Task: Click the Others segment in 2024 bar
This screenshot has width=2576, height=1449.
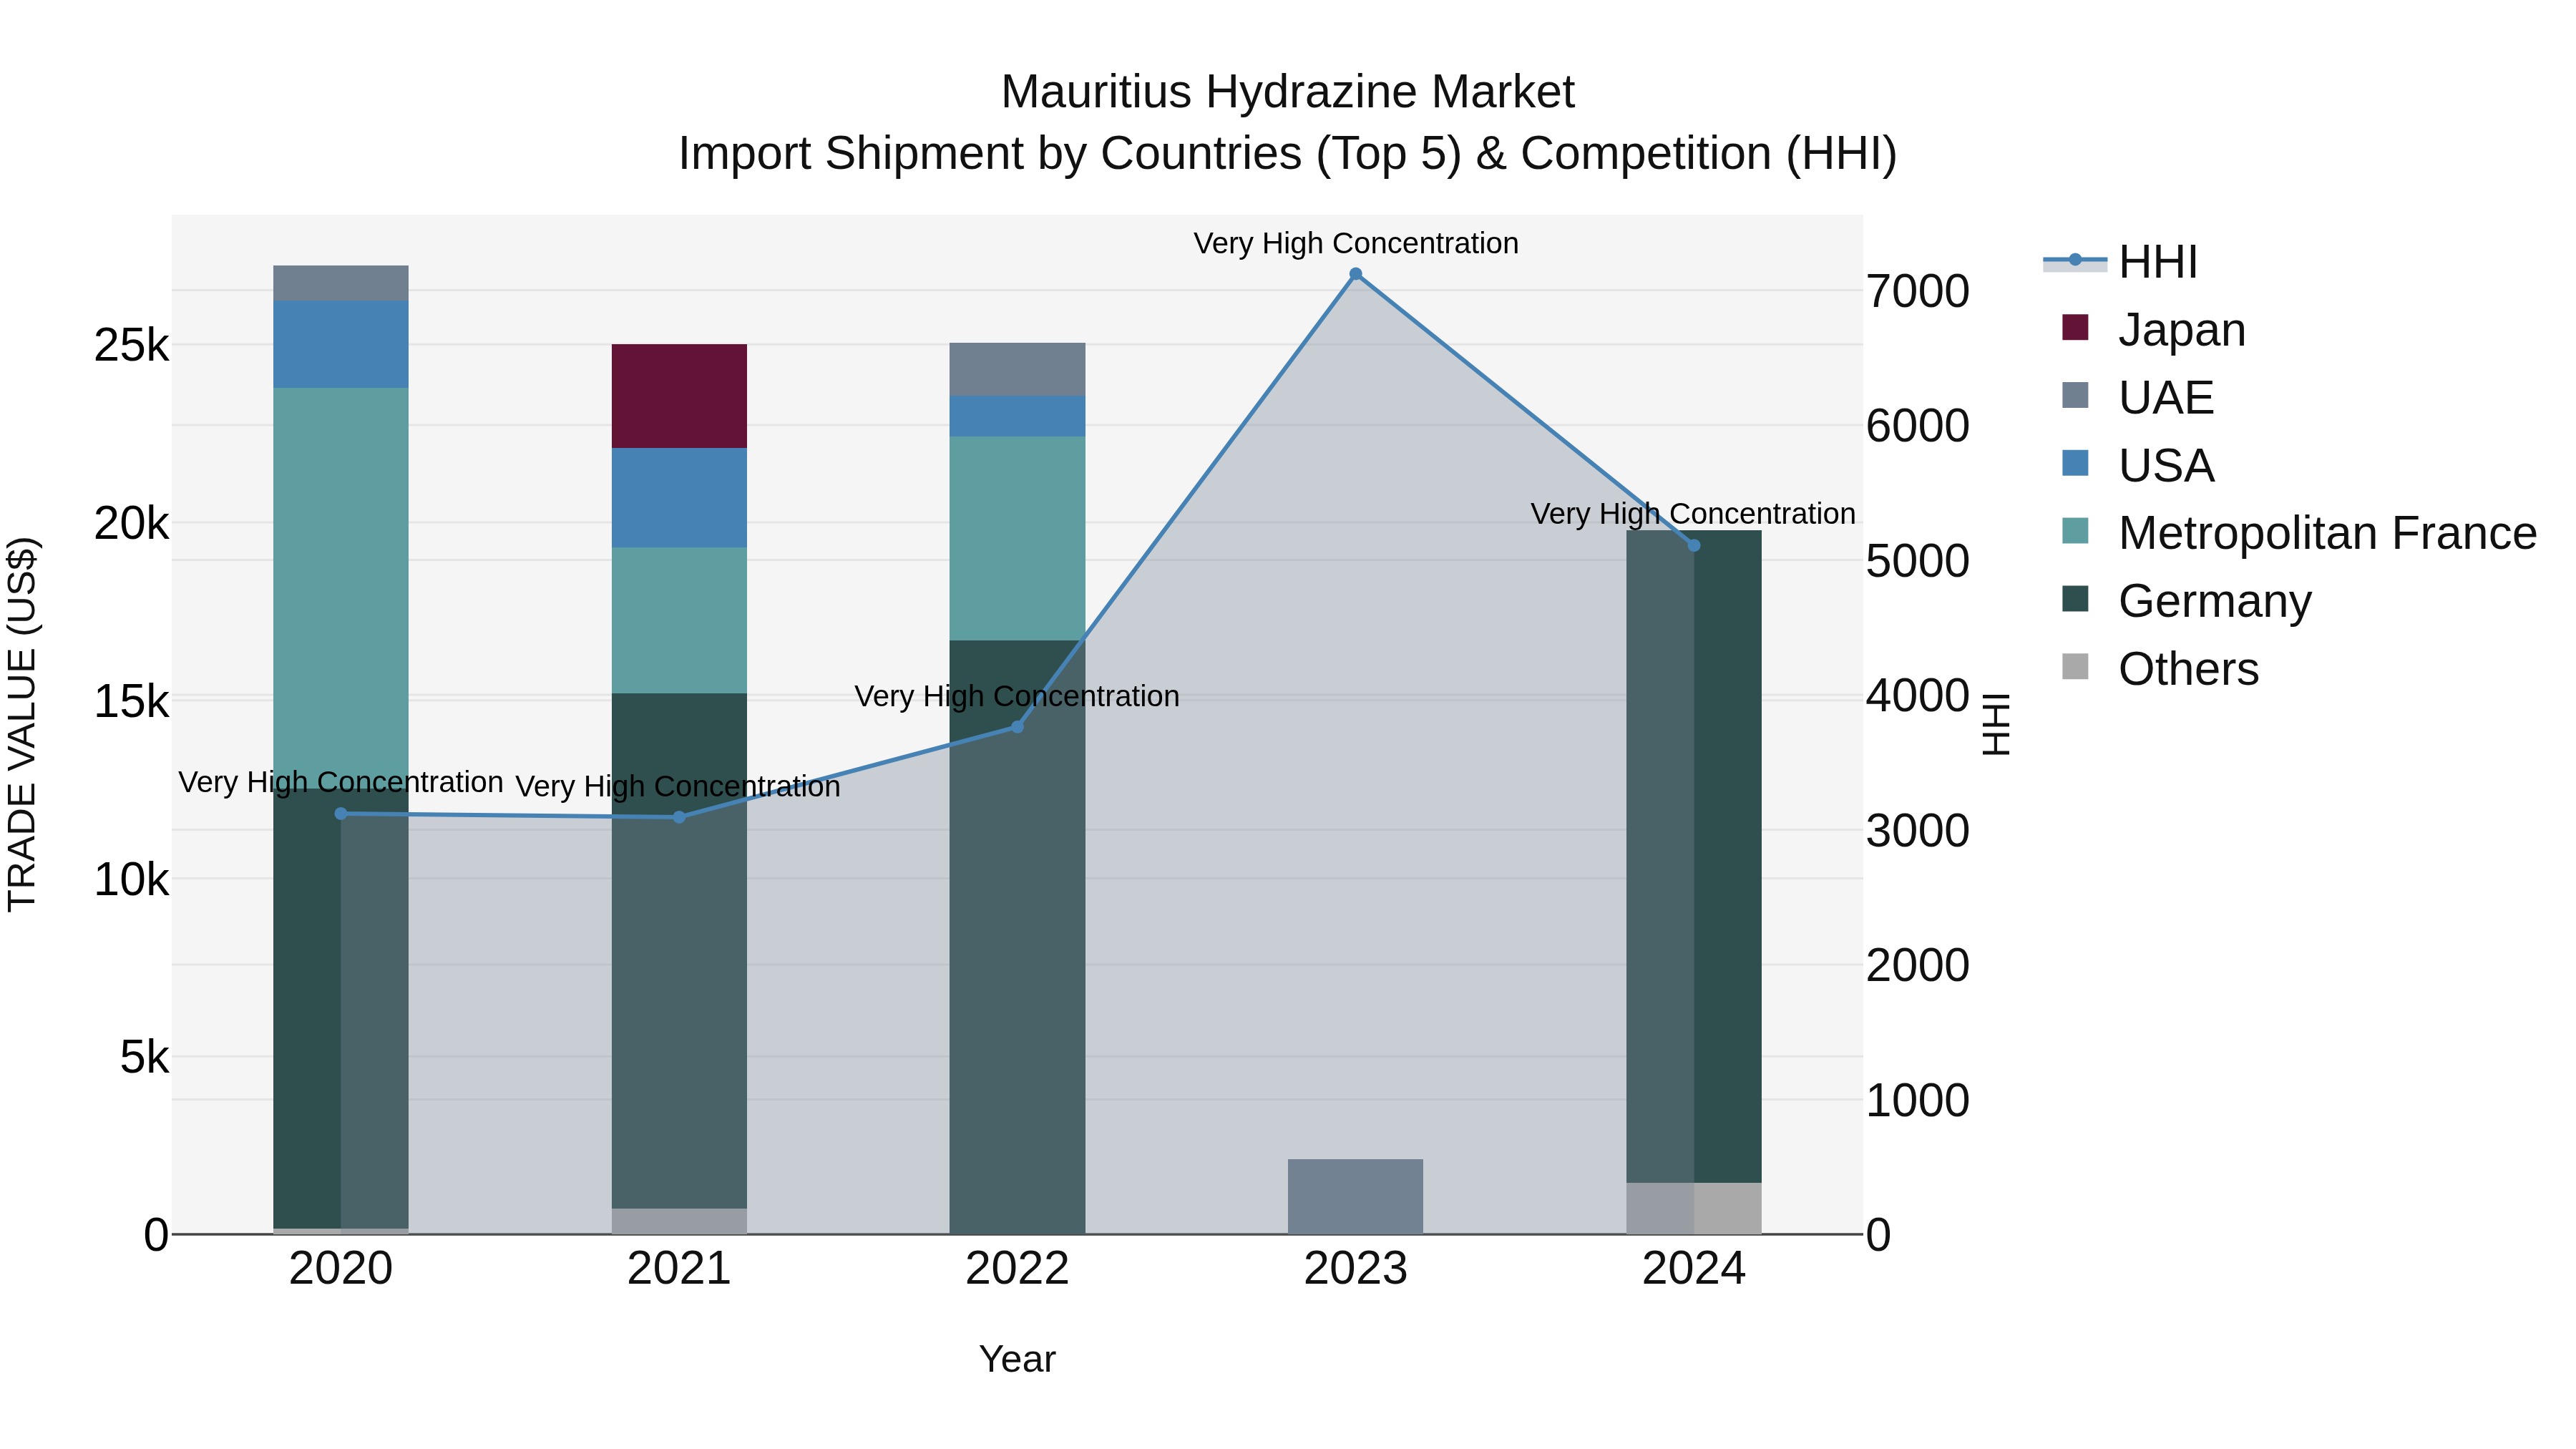Action: tap(1694, 1208)
